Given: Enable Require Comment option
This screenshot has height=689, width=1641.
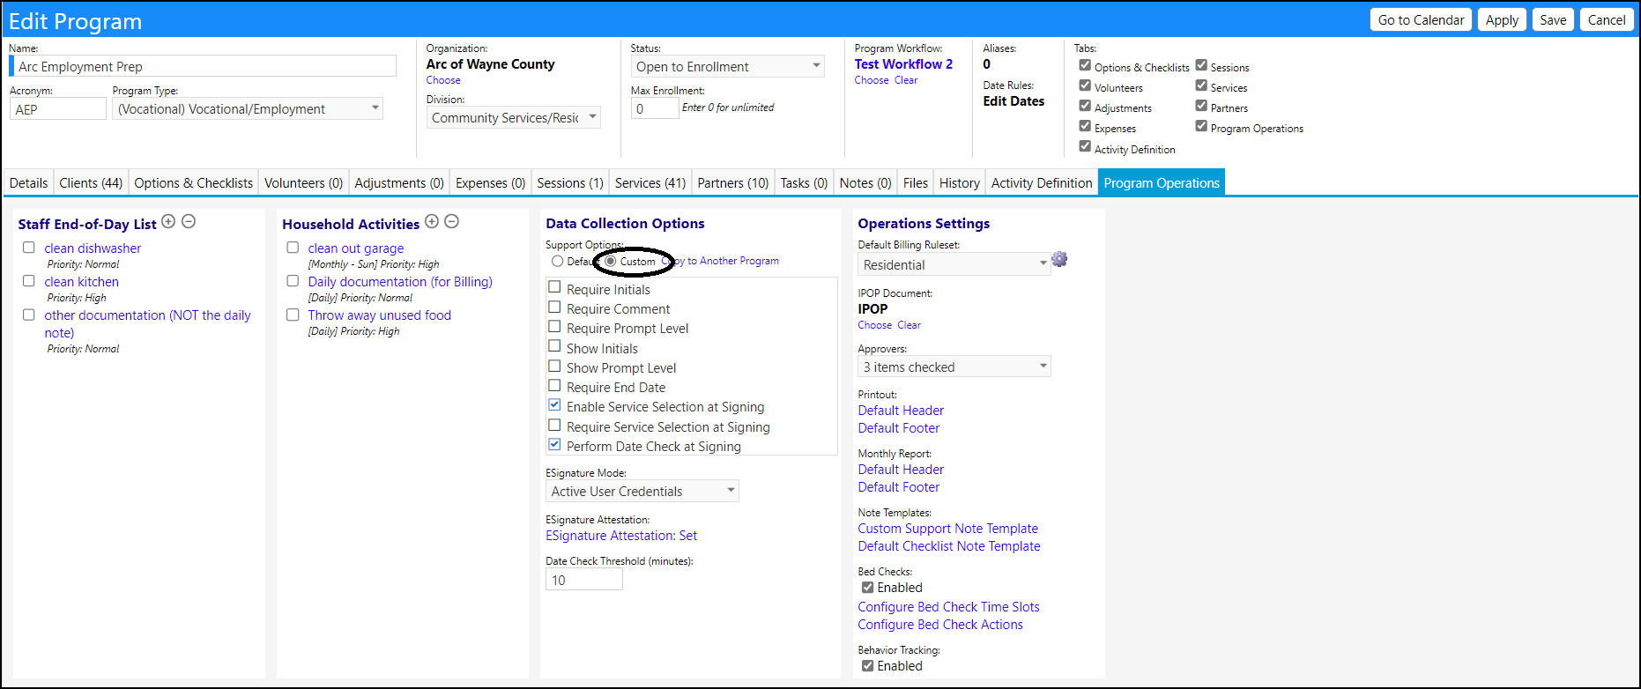Looking at the screenshot, I should pyautogui.click(x=554, y=307).
